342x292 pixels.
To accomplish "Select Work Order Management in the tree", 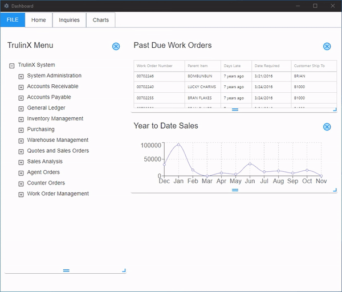I will click(x=58, y=194).
